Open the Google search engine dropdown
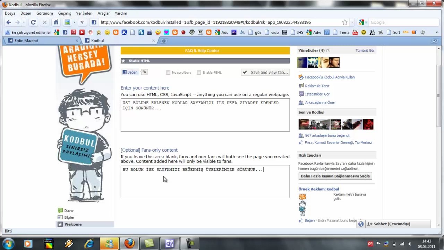444x250 pixels. click(363, 22)
